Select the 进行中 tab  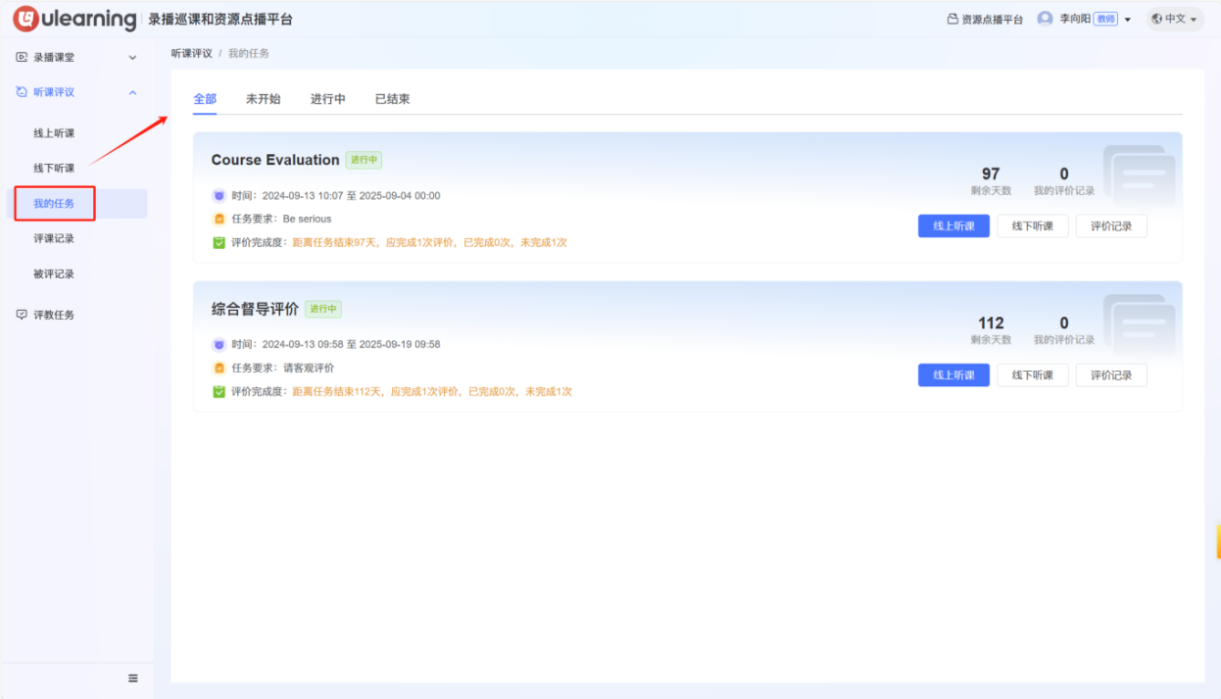point(327,99)
